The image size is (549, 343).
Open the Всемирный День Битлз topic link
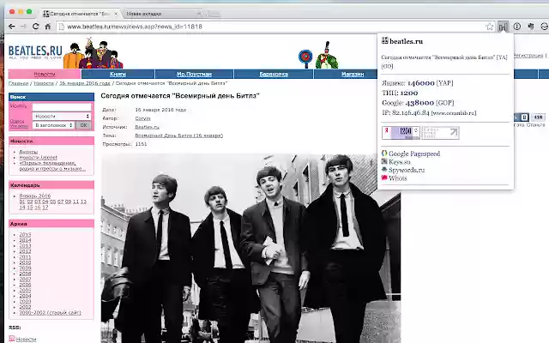pos(179,135)
